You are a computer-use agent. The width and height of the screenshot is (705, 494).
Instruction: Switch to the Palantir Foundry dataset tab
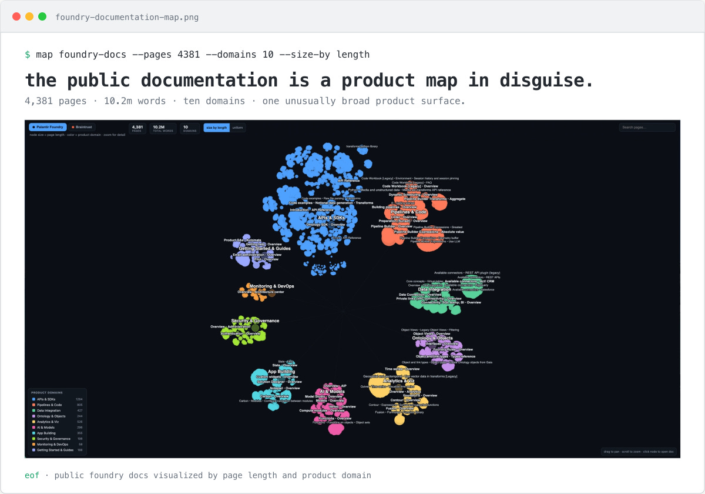pos(48,127)
